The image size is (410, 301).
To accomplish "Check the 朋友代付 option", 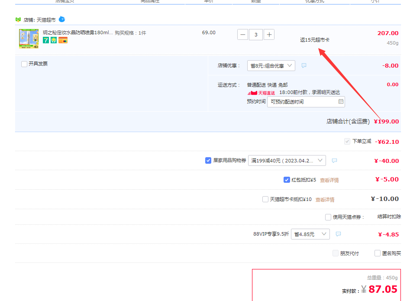I will 336,253.
